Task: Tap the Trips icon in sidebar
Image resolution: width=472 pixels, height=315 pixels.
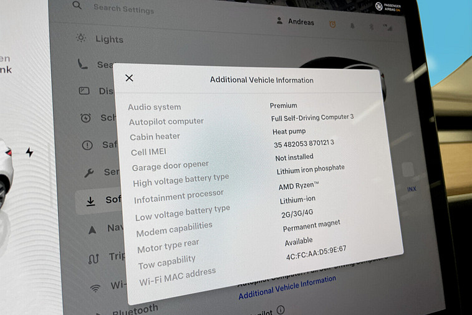Action: tap(94, 258)
